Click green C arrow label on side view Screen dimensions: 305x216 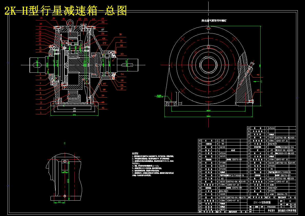(261, 82)
